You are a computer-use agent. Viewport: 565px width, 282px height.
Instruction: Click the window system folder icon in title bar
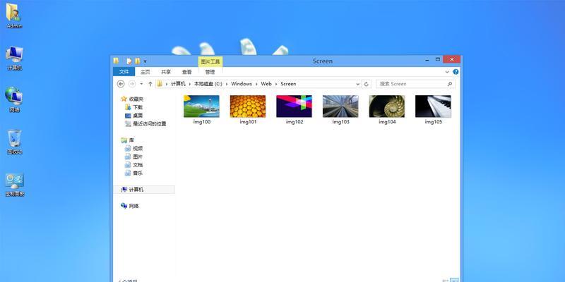coord(116,61)
